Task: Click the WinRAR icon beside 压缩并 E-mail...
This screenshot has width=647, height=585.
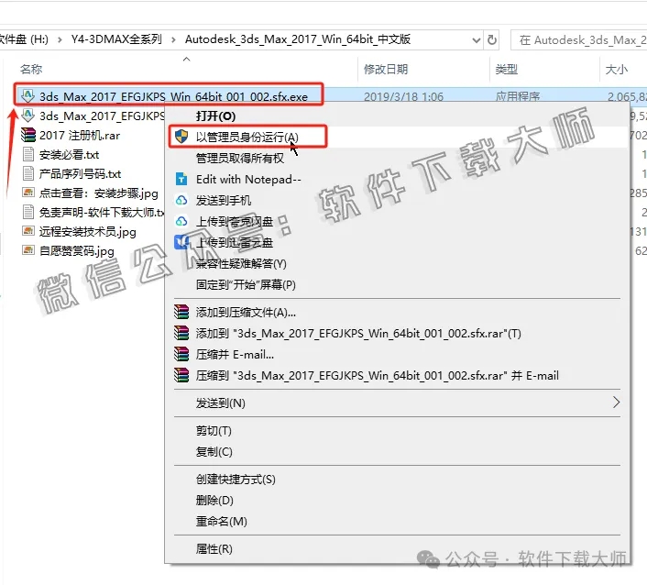Action: click(x=181, y=354)
